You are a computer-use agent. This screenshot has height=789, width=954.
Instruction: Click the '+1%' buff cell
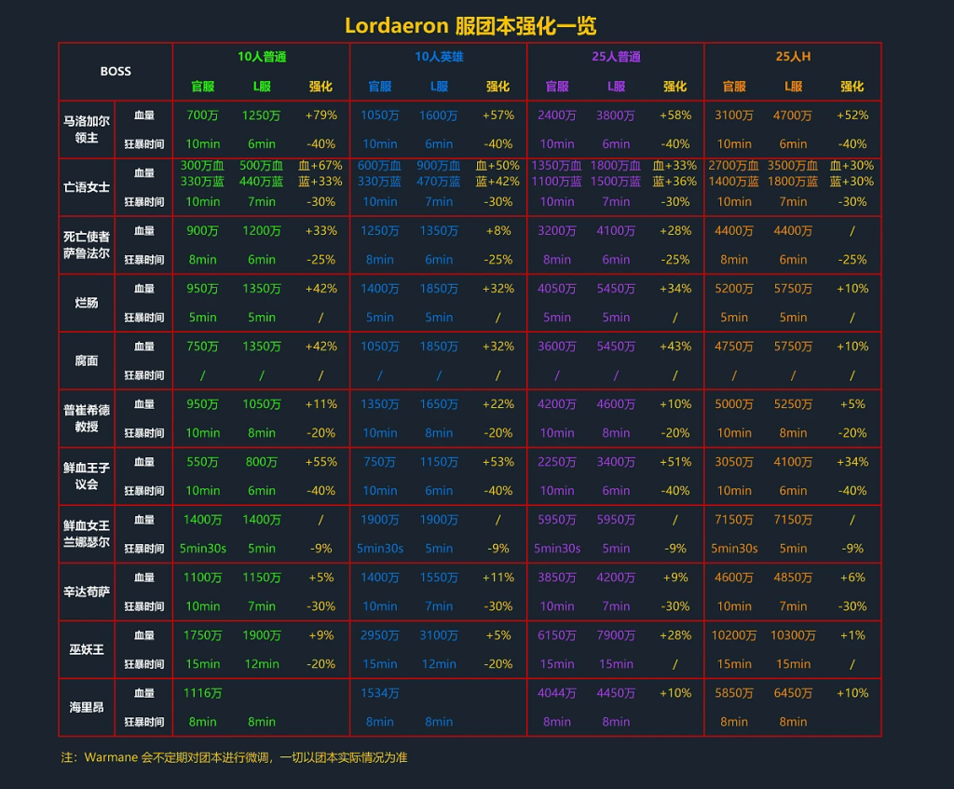(852, 635)
